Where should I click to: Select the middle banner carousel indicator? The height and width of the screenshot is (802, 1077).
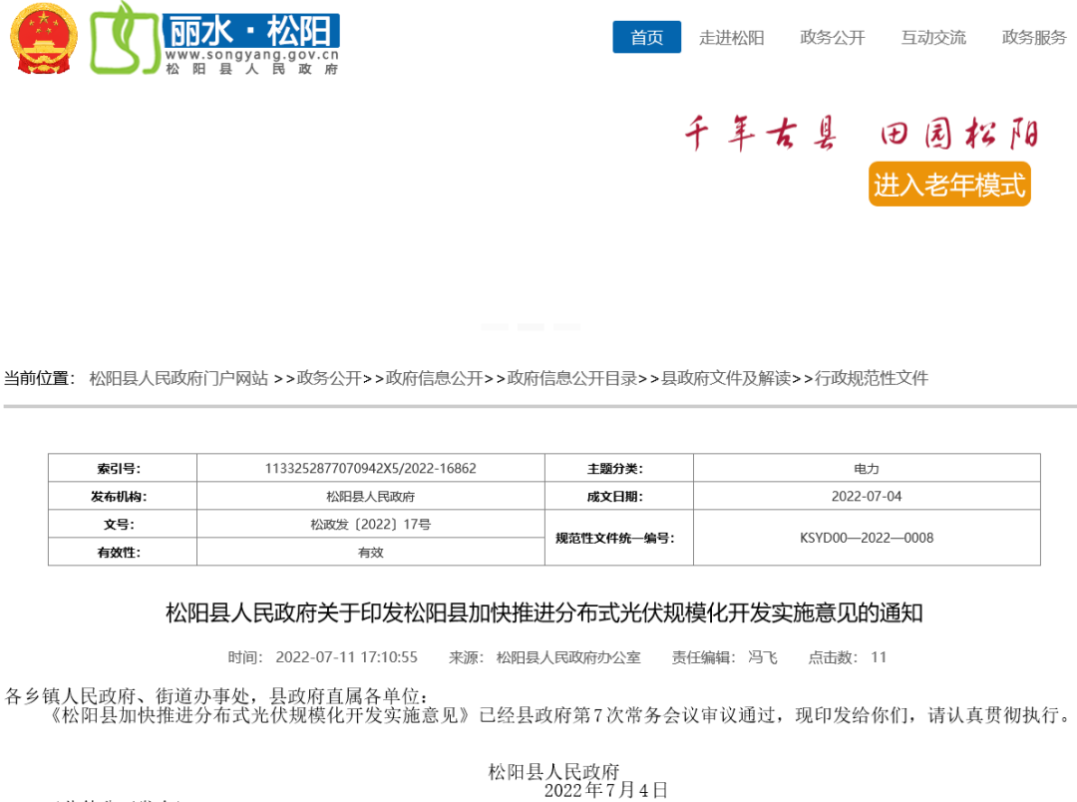(x=531, y=327)
